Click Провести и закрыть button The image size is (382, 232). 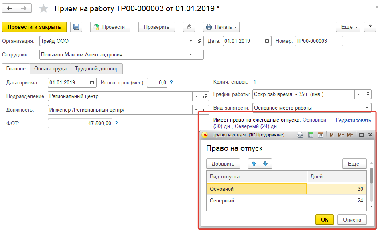click(35, 27)
